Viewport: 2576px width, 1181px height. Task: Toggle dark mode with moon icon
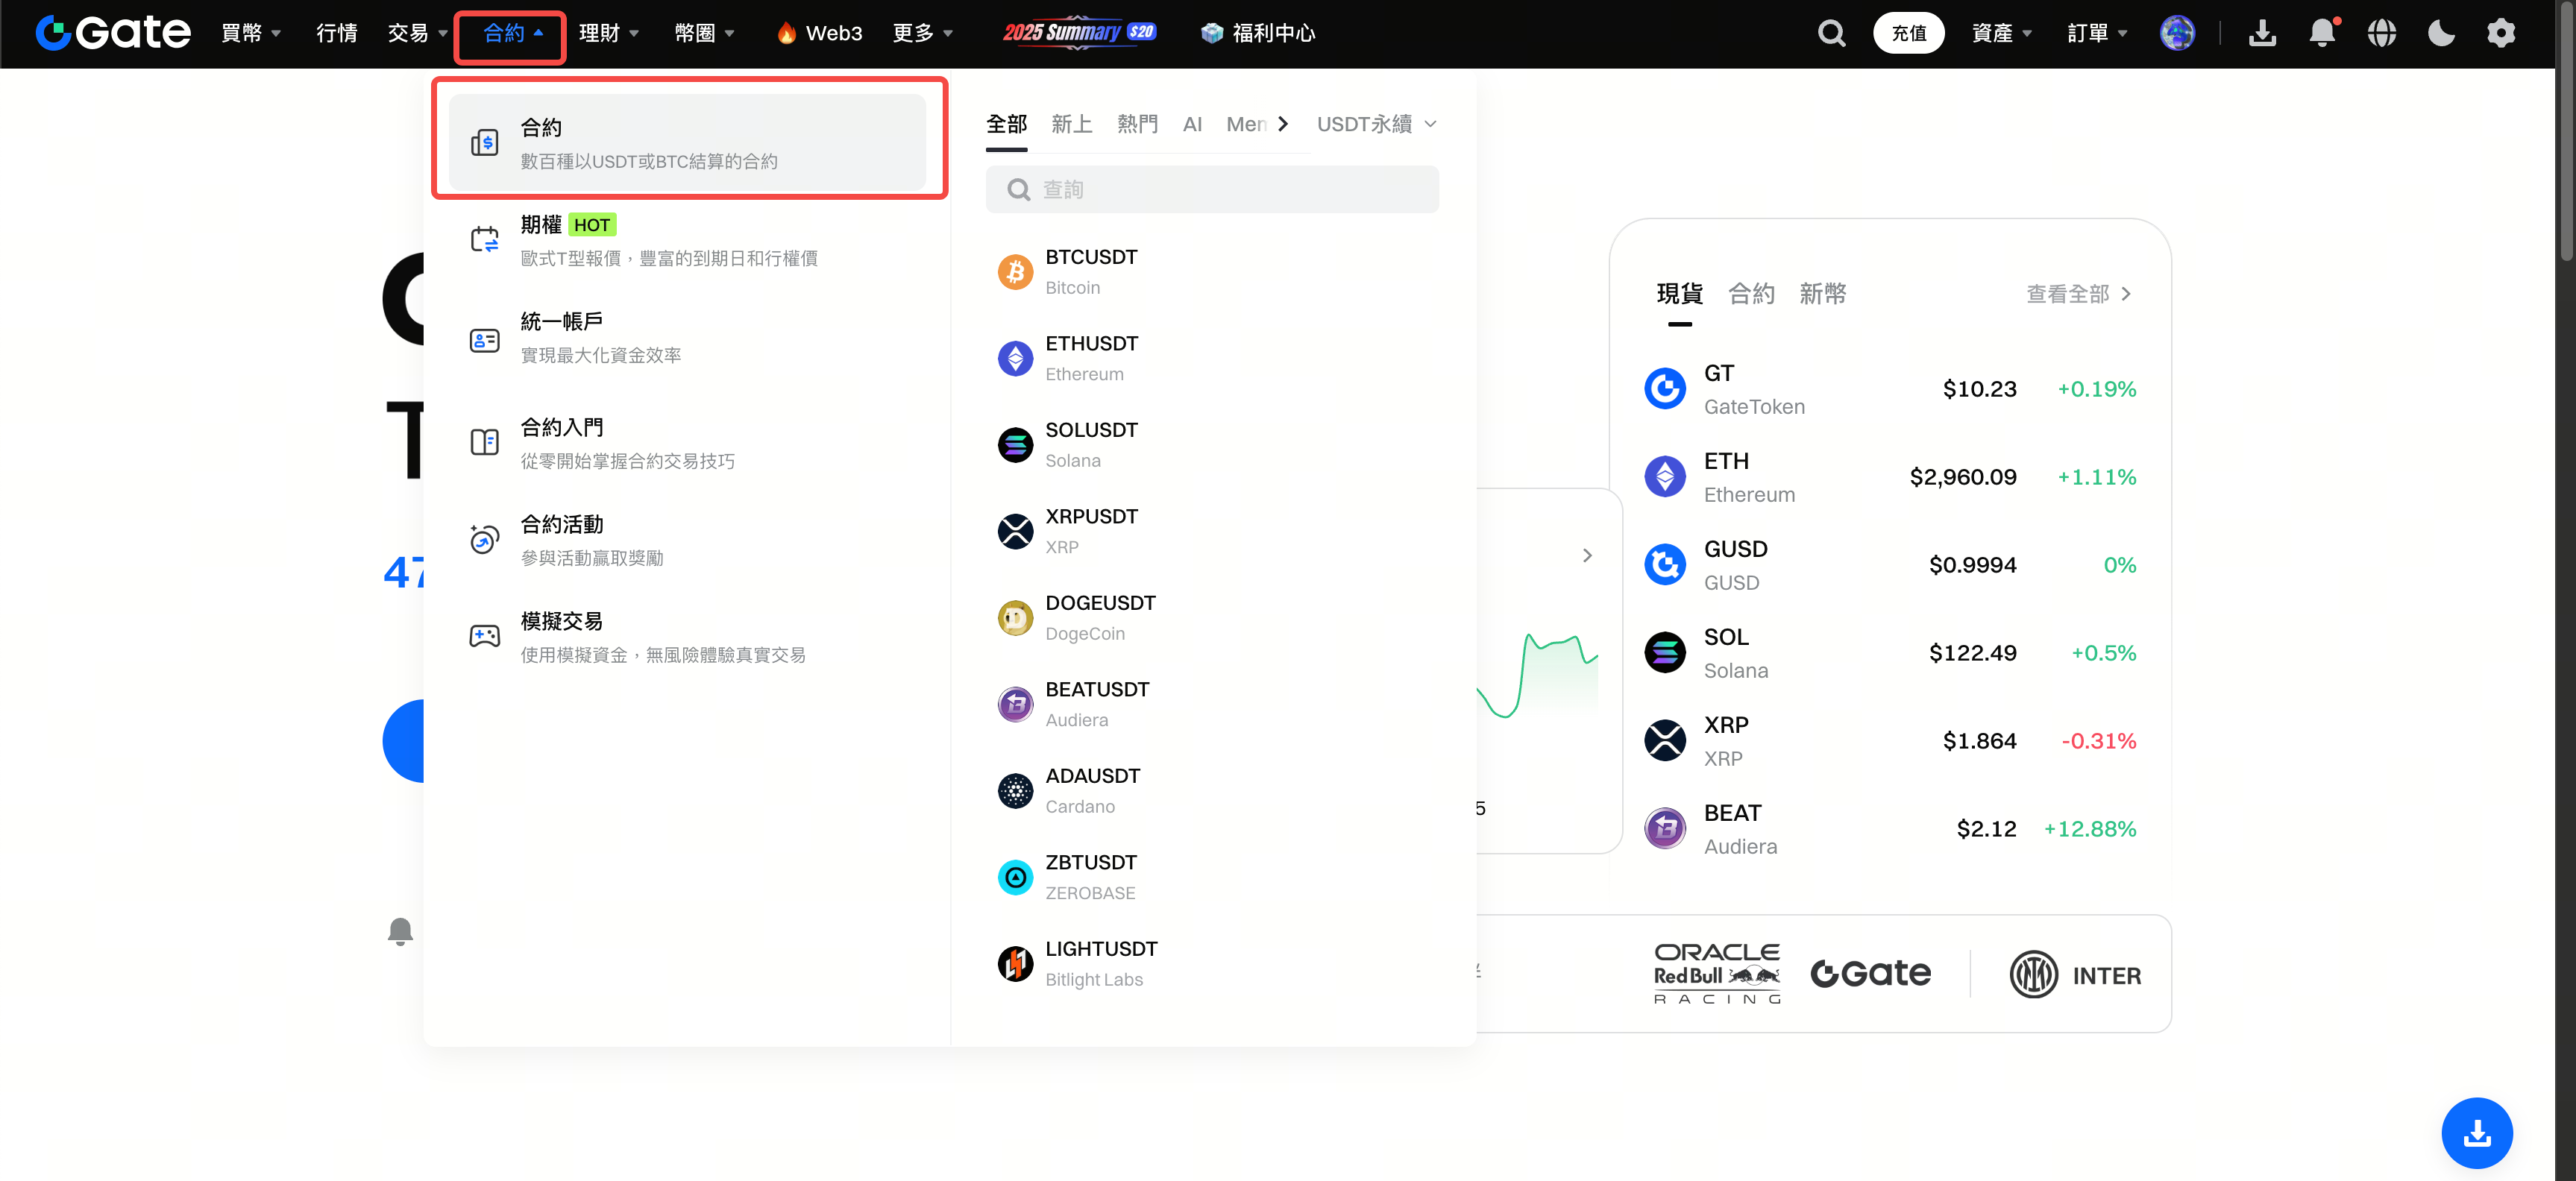(x=2441, y=33)
